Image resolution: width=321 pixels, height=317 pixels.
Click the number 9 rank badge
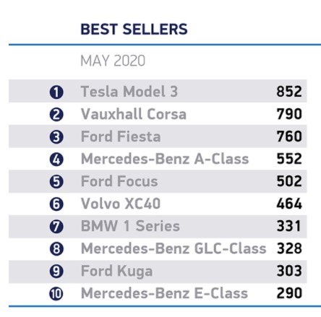tap(56, 272)
